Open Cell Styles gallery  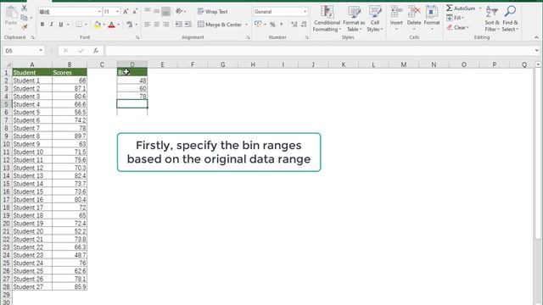point(375,19)
